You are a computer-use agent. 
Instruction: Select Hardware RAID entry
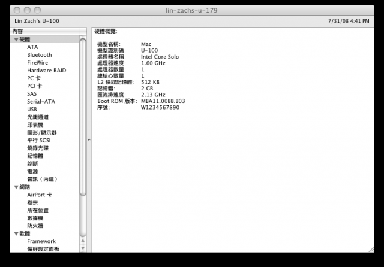pos(47,71)
